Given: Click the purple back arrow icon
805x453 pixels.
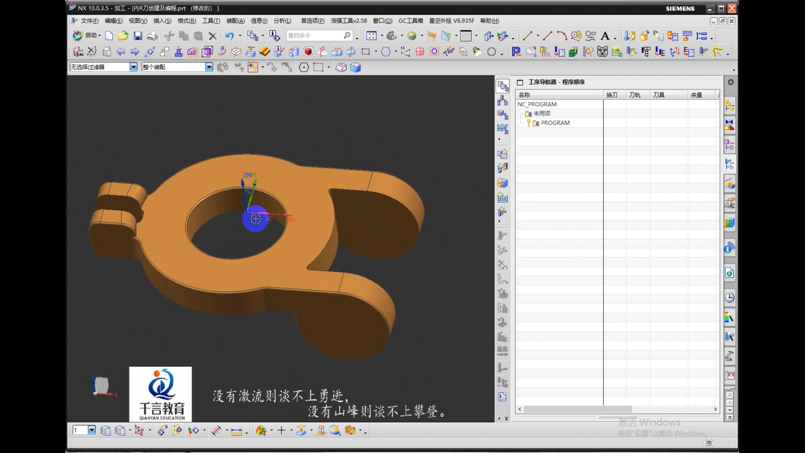Looking at the screenshot, I should pyautogui.click(x=121, y=52).
